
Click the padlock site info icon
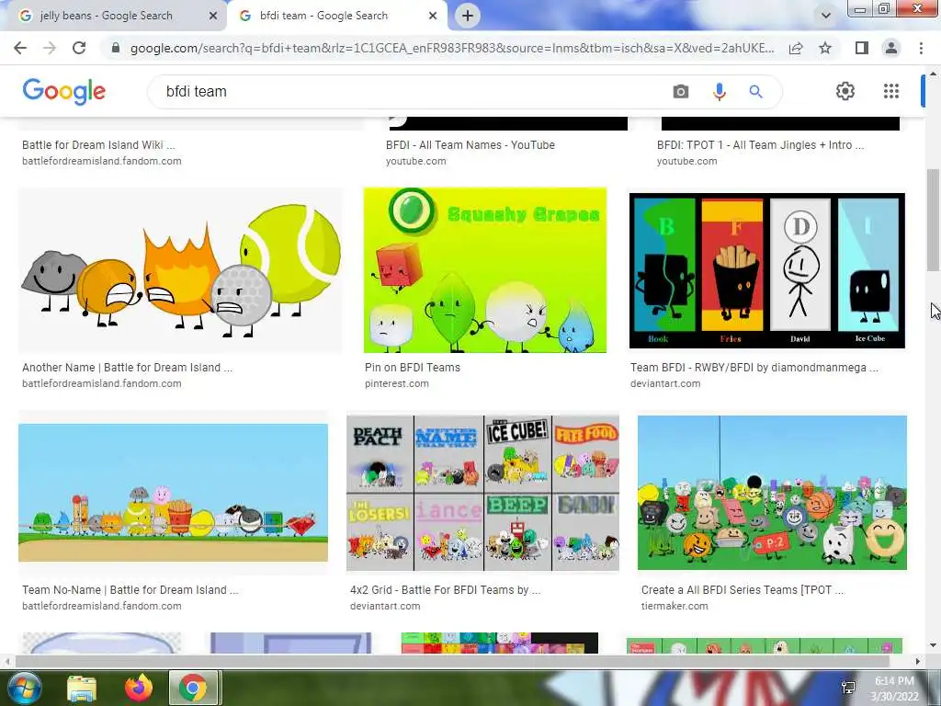pyautogui.click(x=116, y=48)
